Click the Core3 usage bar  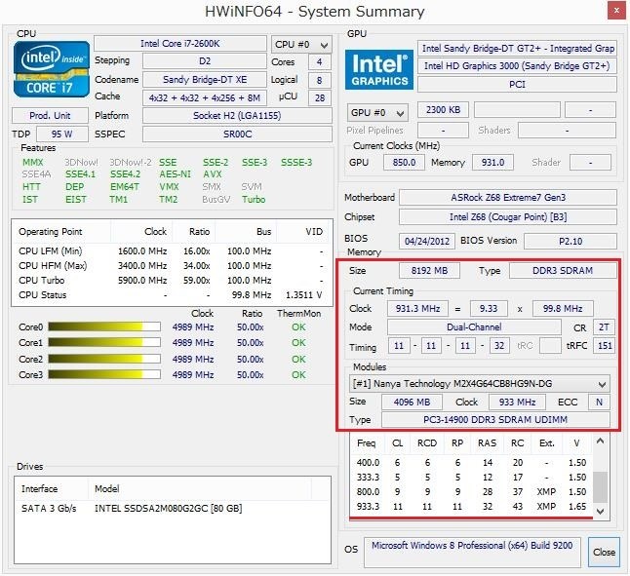pos(104,374)
